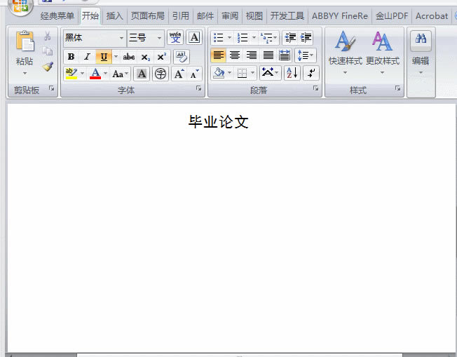Click the red font color swatch

point(95,74)
